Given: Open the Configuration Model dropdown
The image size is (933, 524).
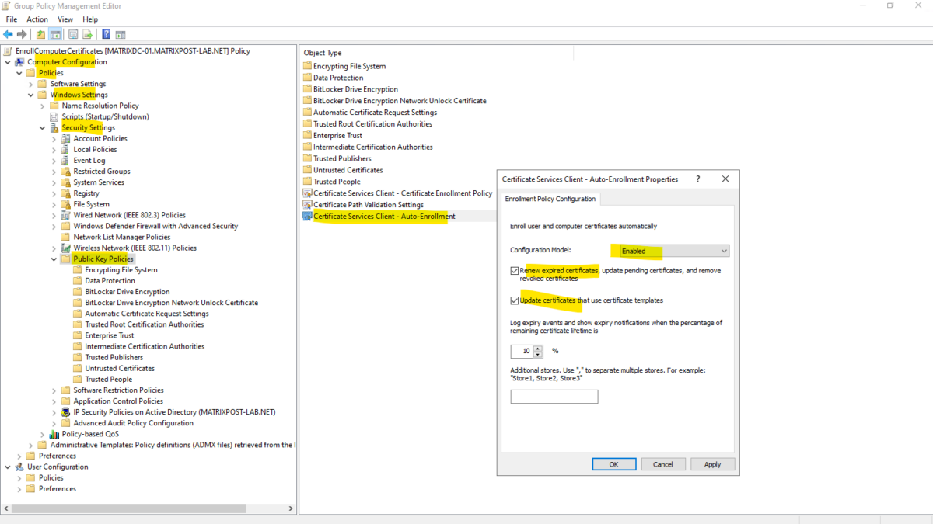Looking at the screenshot, I should point(671,251).
